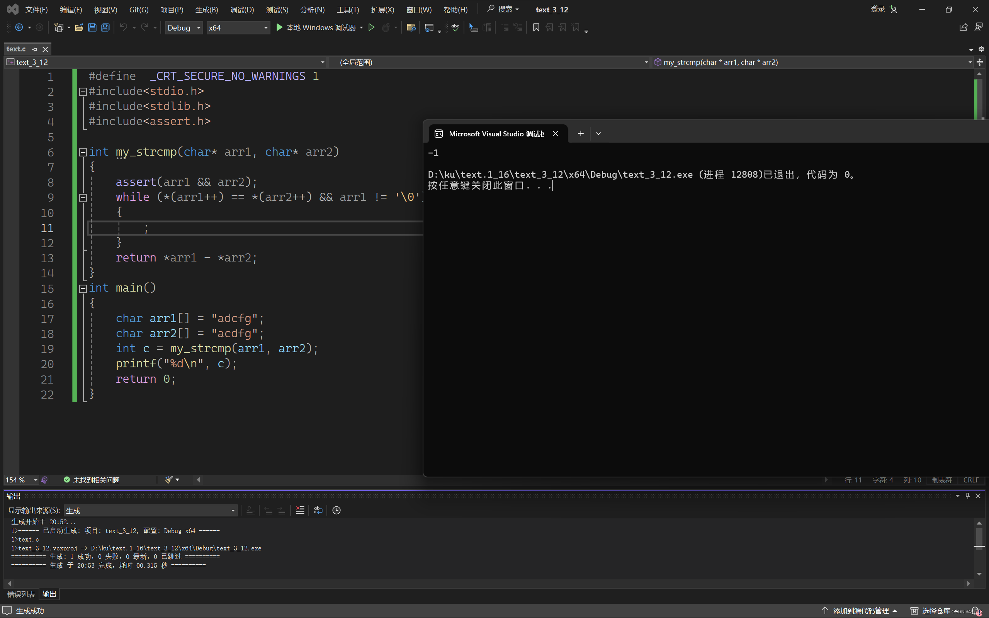
Task: Open the 生成(B) build menu
Action: tap(206, 10)
